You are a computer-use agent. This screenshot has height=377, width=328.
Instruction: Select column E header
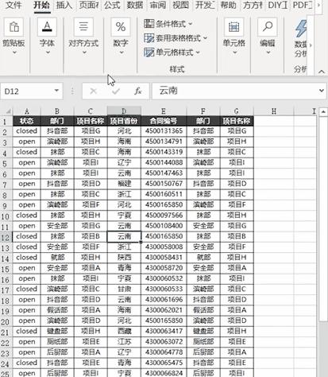coord(164,111)
